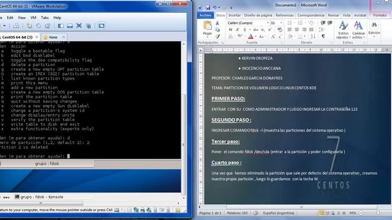
Task: Click the bullet list icon in Párrafo
Action: [290, 23]
